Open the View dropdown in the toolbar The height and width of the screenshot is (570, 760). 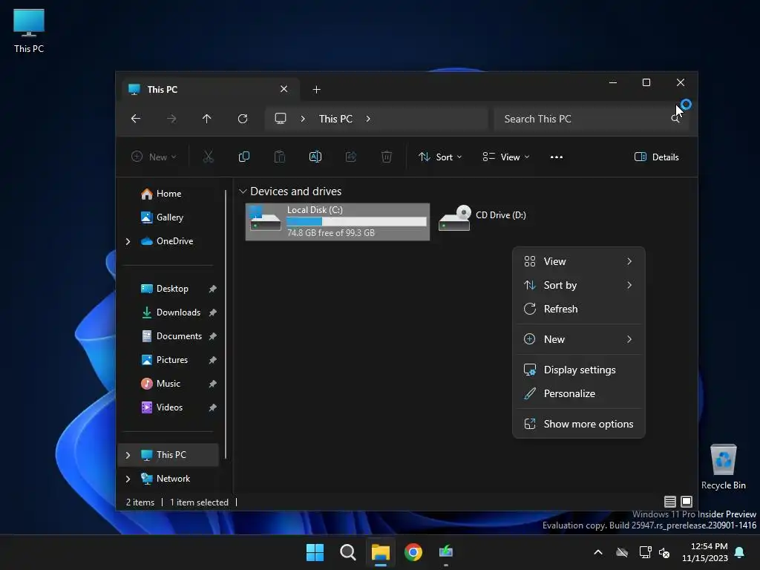tap(506, 157)
